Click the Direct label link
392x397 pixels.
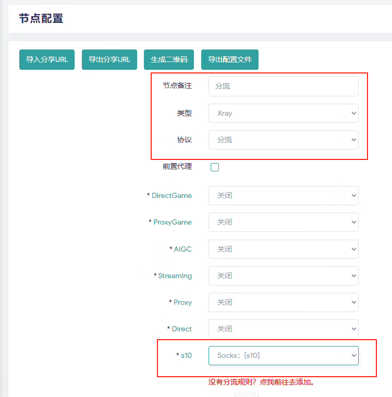[181, 329]
